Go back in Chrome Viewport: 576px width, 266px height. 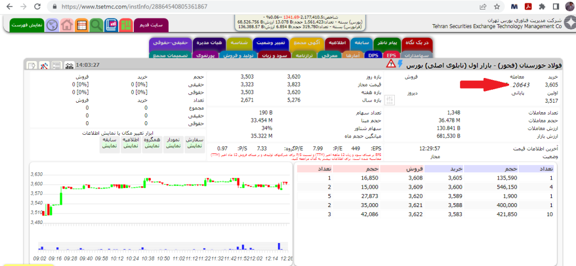[10, 7]
